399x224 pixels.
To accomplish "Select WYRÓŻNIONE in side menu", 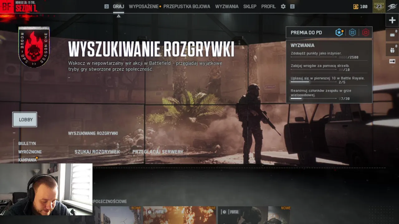I will (30, 152).
